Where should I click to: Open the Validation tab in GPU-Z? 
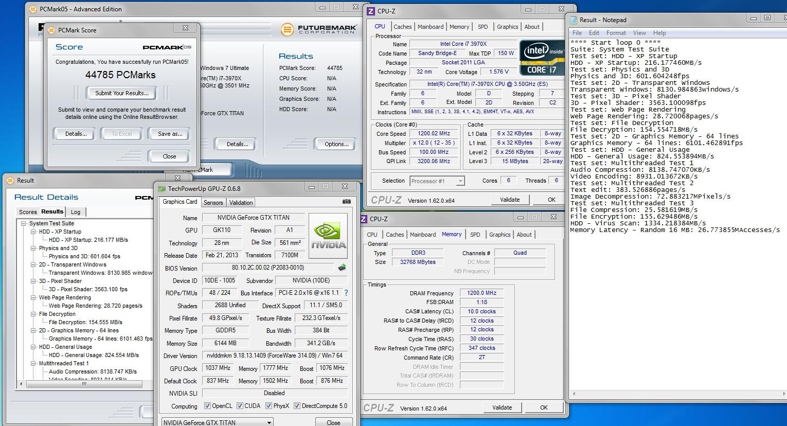pos(241,203)
